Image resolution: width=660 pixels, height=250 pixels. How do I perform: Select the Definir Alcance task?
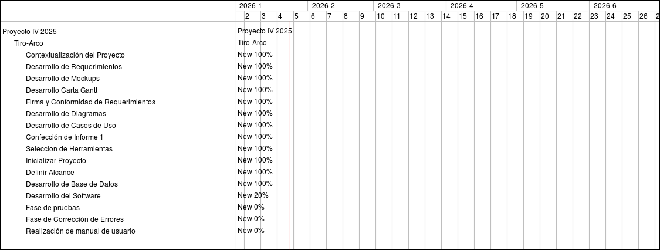click(50, 173)
